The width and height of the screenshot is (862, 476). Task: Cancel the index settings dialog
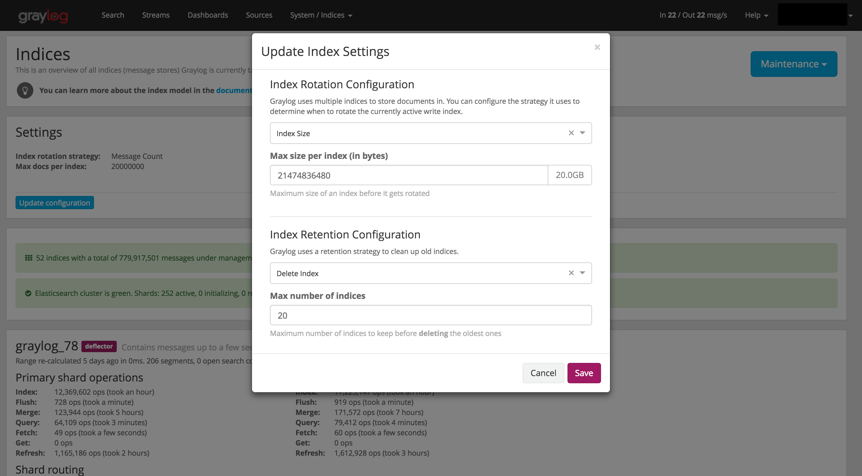pyautogui.click(x=543, y=373)
